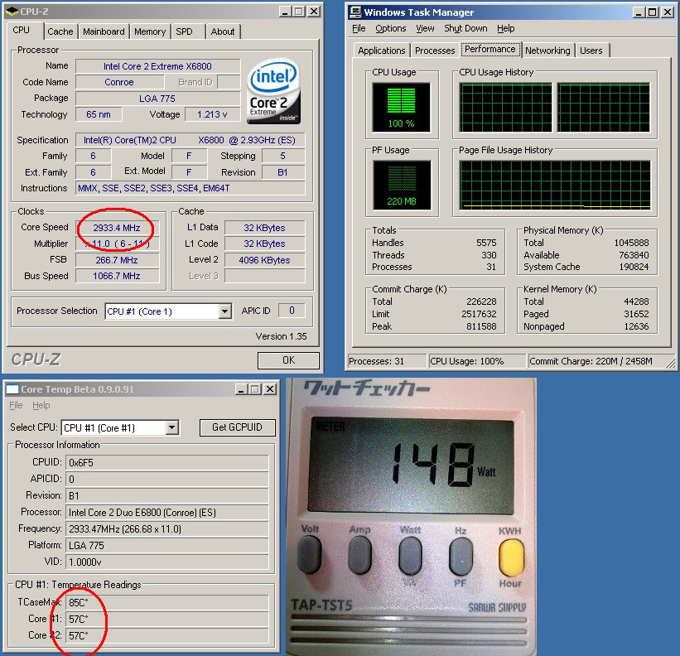Click the TCaseMax reading 85C°
Viewport: 680px width, 656px height.
[x=167, y=602]
